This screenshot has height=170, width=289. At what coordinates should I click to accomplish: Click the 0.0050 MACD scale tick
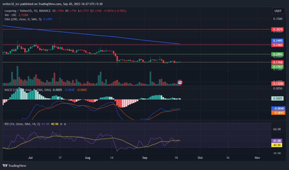coord(278,89)
